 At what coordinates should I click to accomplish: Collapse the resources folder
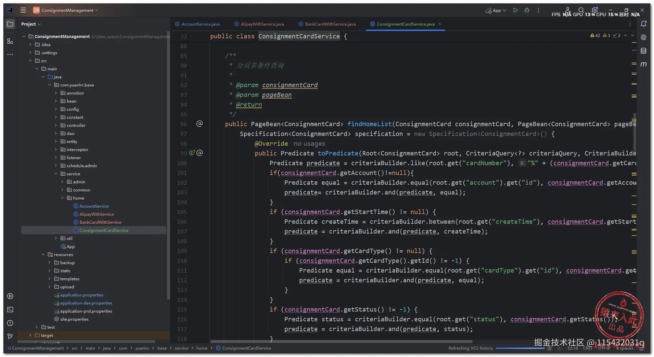(x=43, y=255)
